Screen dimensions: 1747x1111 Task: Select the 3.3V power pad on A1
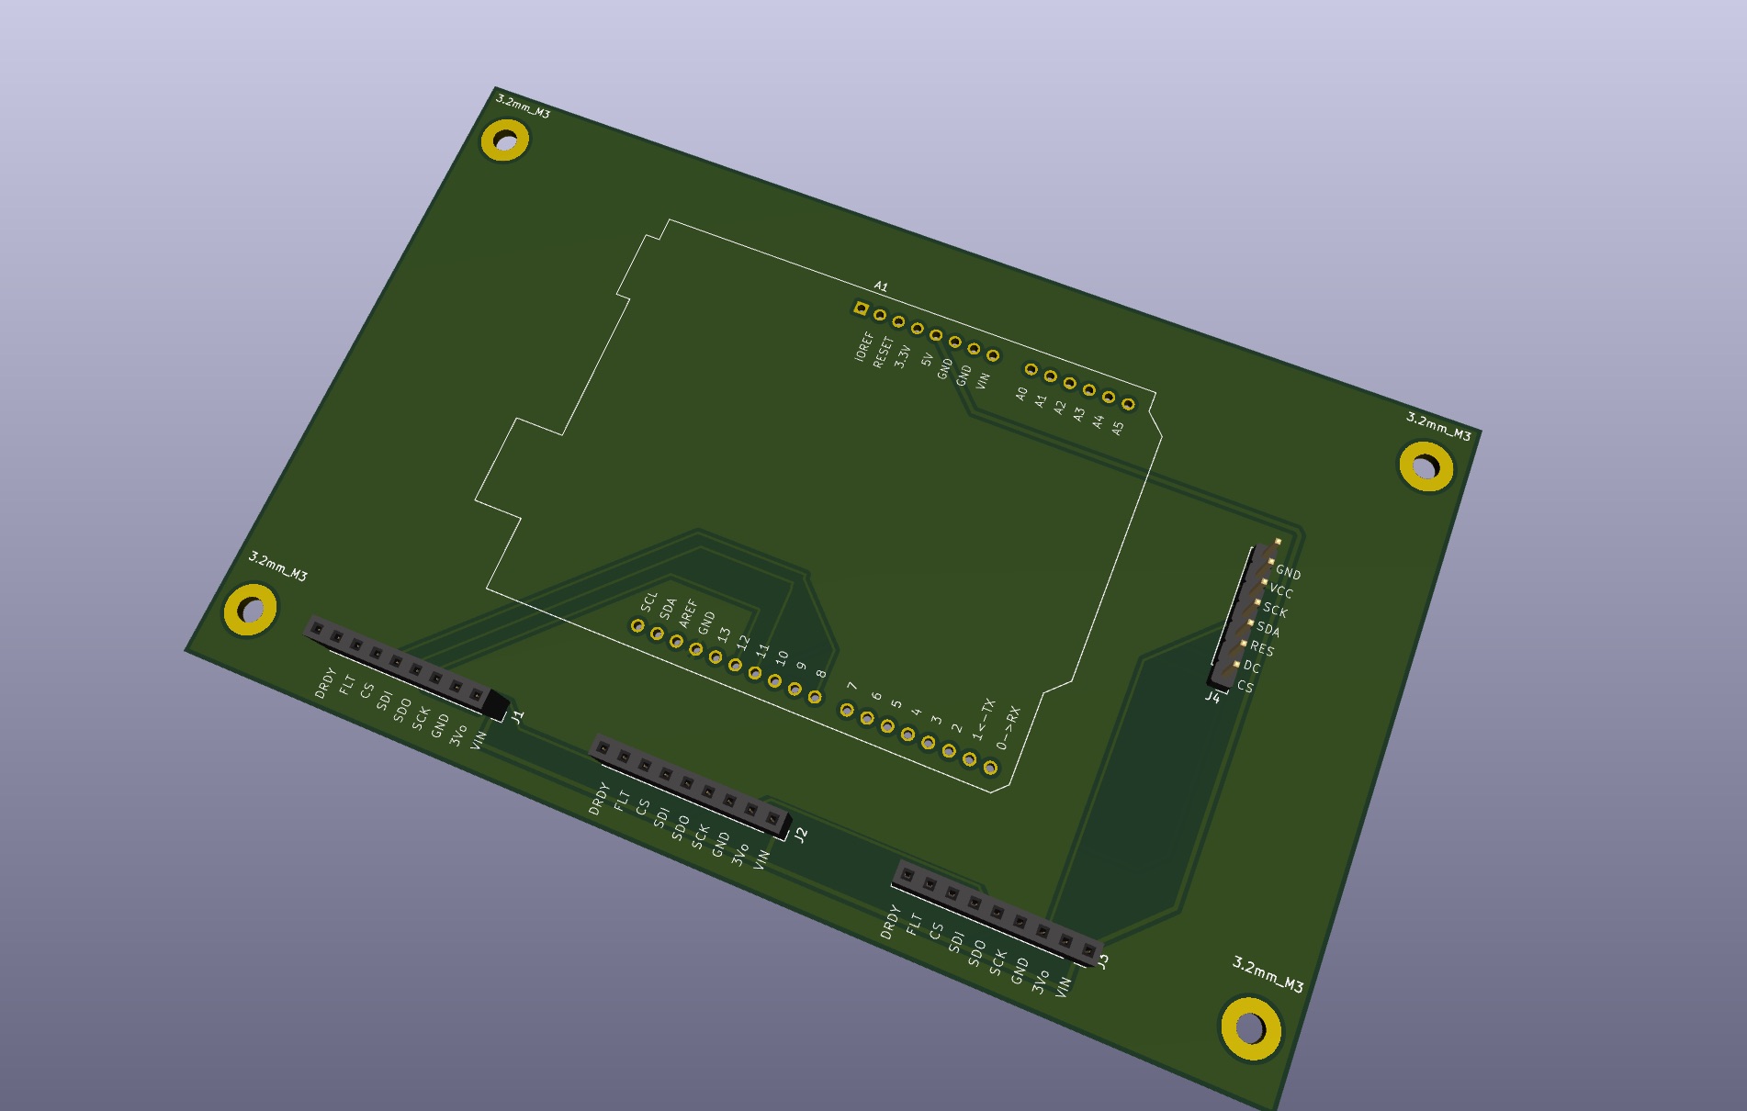click(x=898, y=323)
